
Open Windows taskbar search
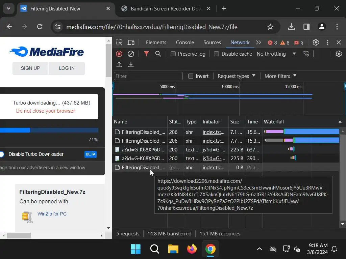(154, 249)
